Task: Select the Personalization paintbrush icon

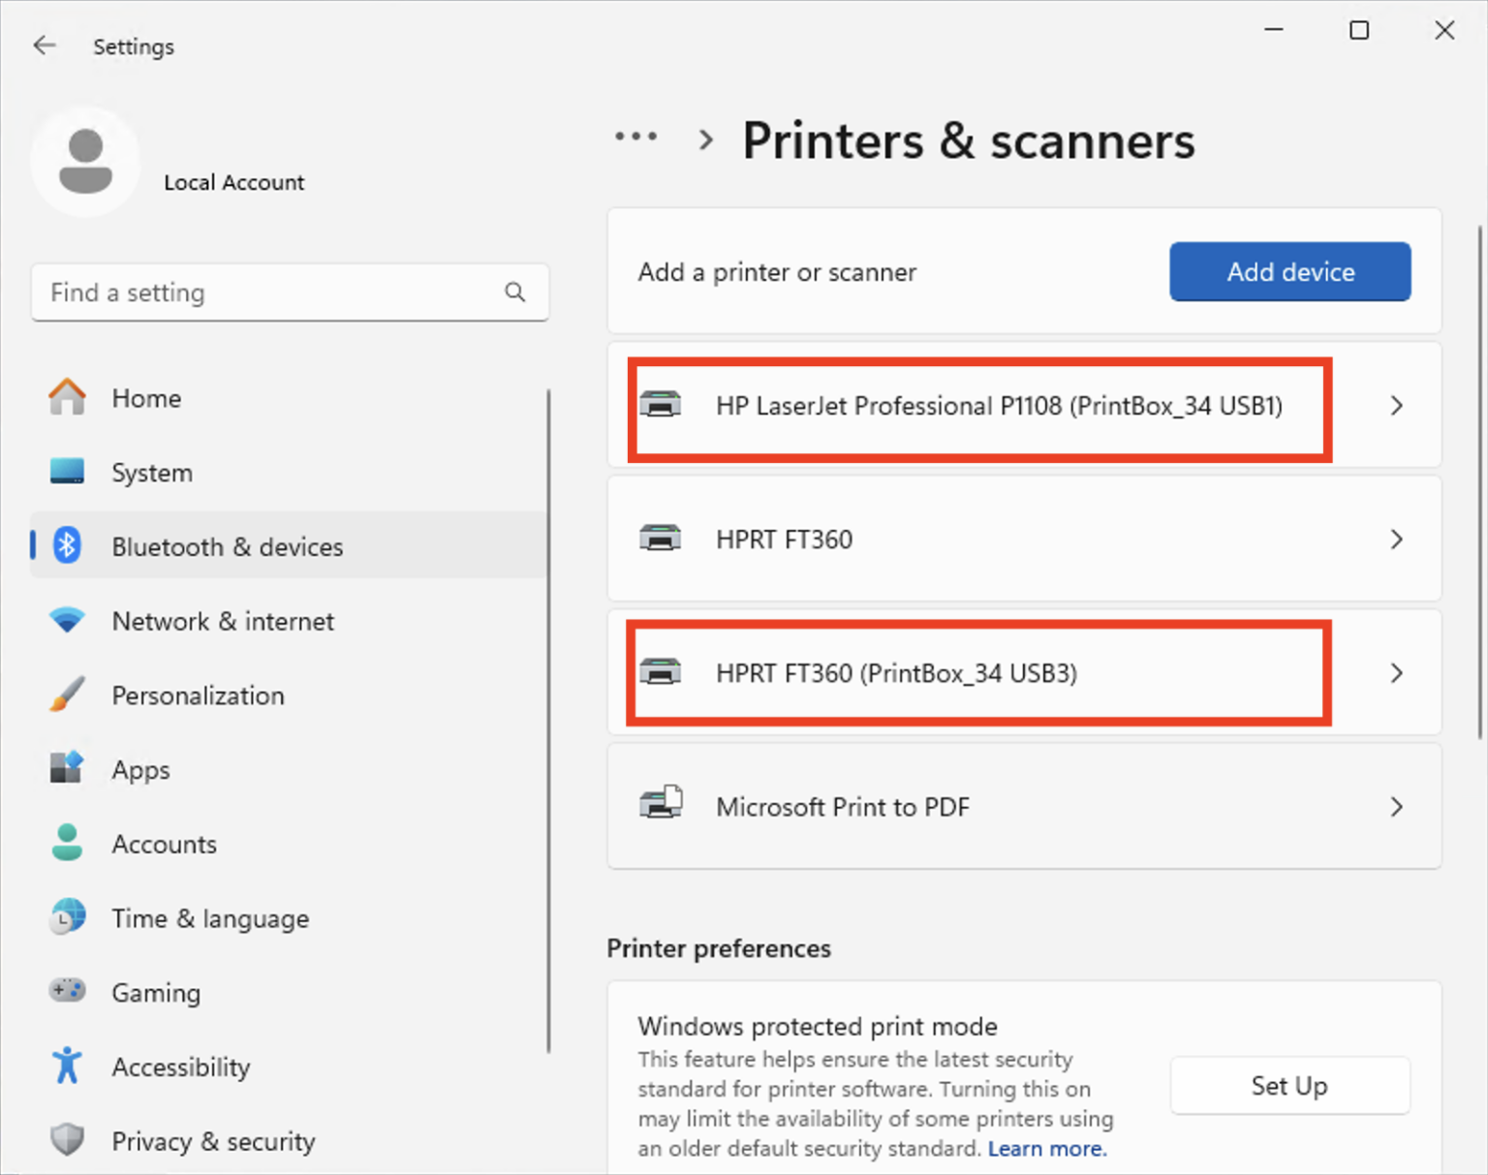Action: tap(66, 695)
